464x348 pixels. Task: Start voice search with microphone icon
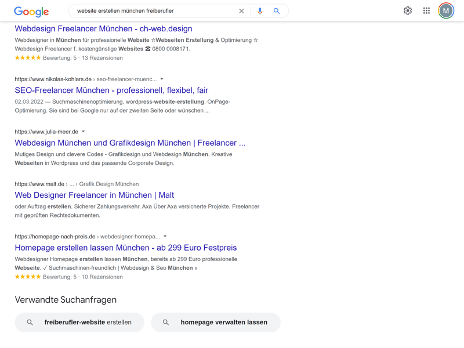click(x=260, y=11)
